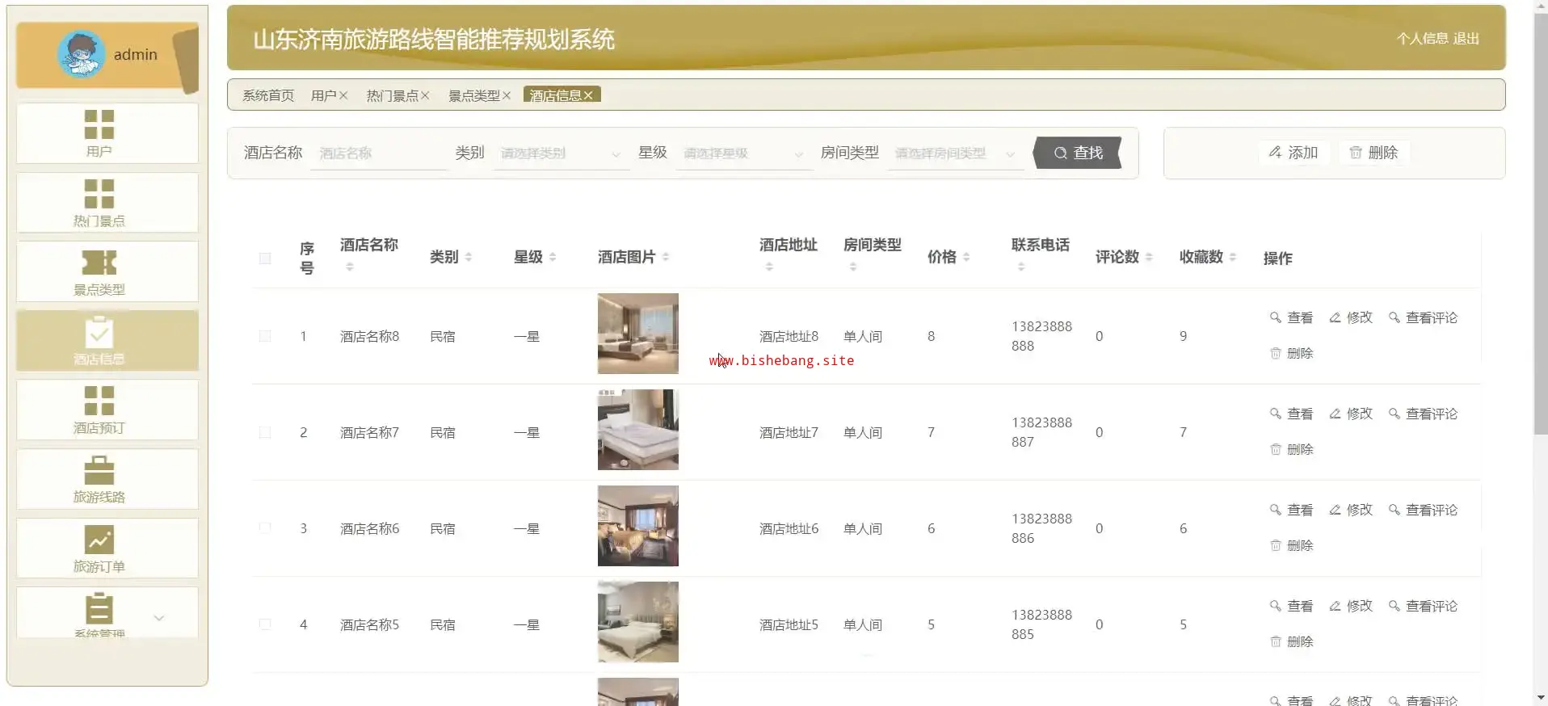Switch to the 系统首页 tab

click(268, 95)
